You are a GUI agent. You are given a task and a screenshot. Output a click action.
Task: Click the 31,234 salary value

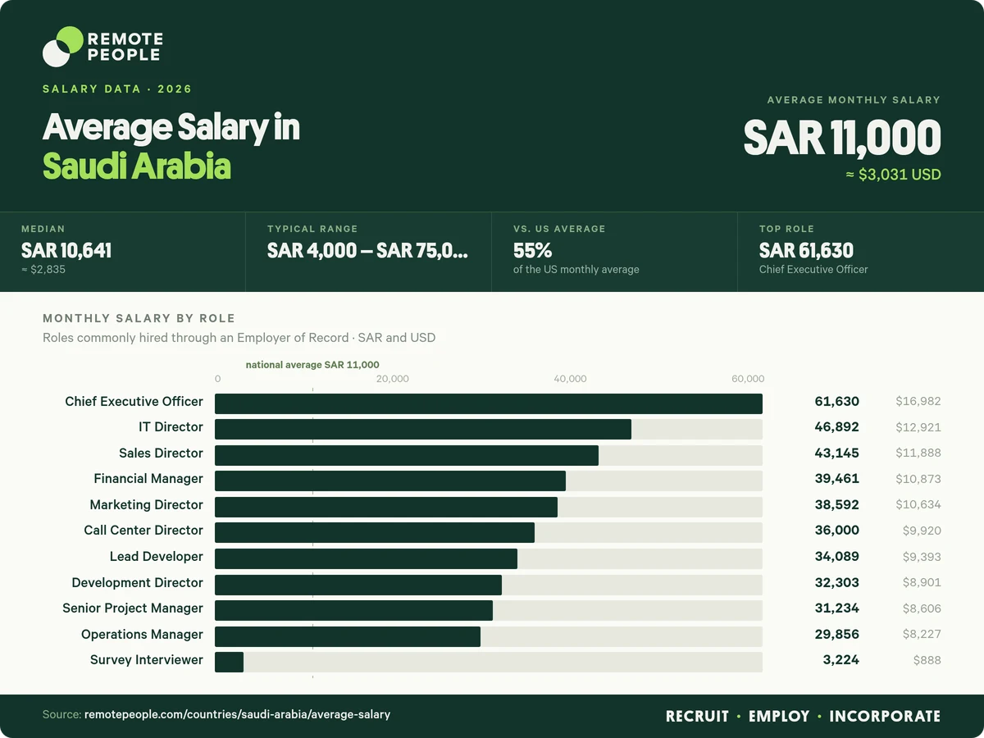point(837,608)
